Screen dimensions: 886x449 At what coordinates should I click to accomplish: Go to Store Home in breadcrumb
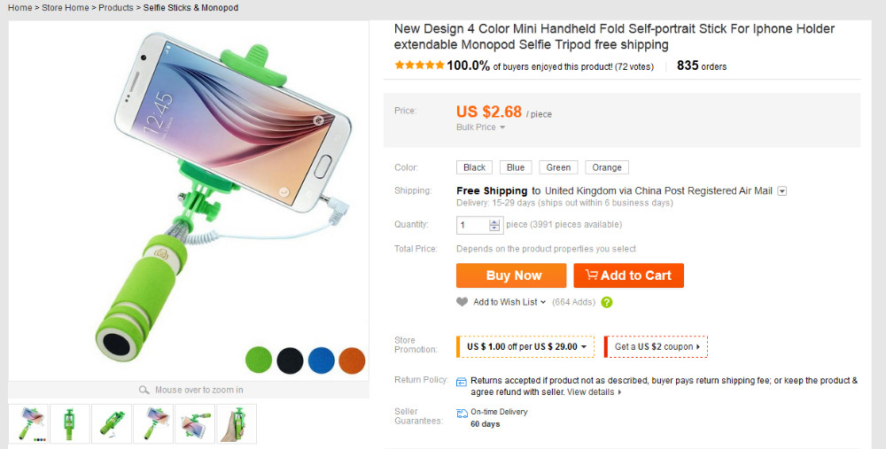click(x=66, y=8)
